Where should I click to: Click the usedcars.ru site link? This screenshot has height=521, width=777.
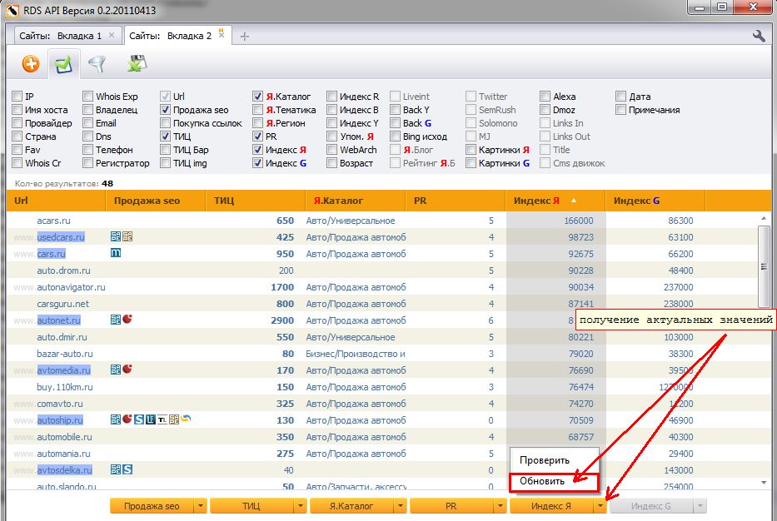(61, 237)
